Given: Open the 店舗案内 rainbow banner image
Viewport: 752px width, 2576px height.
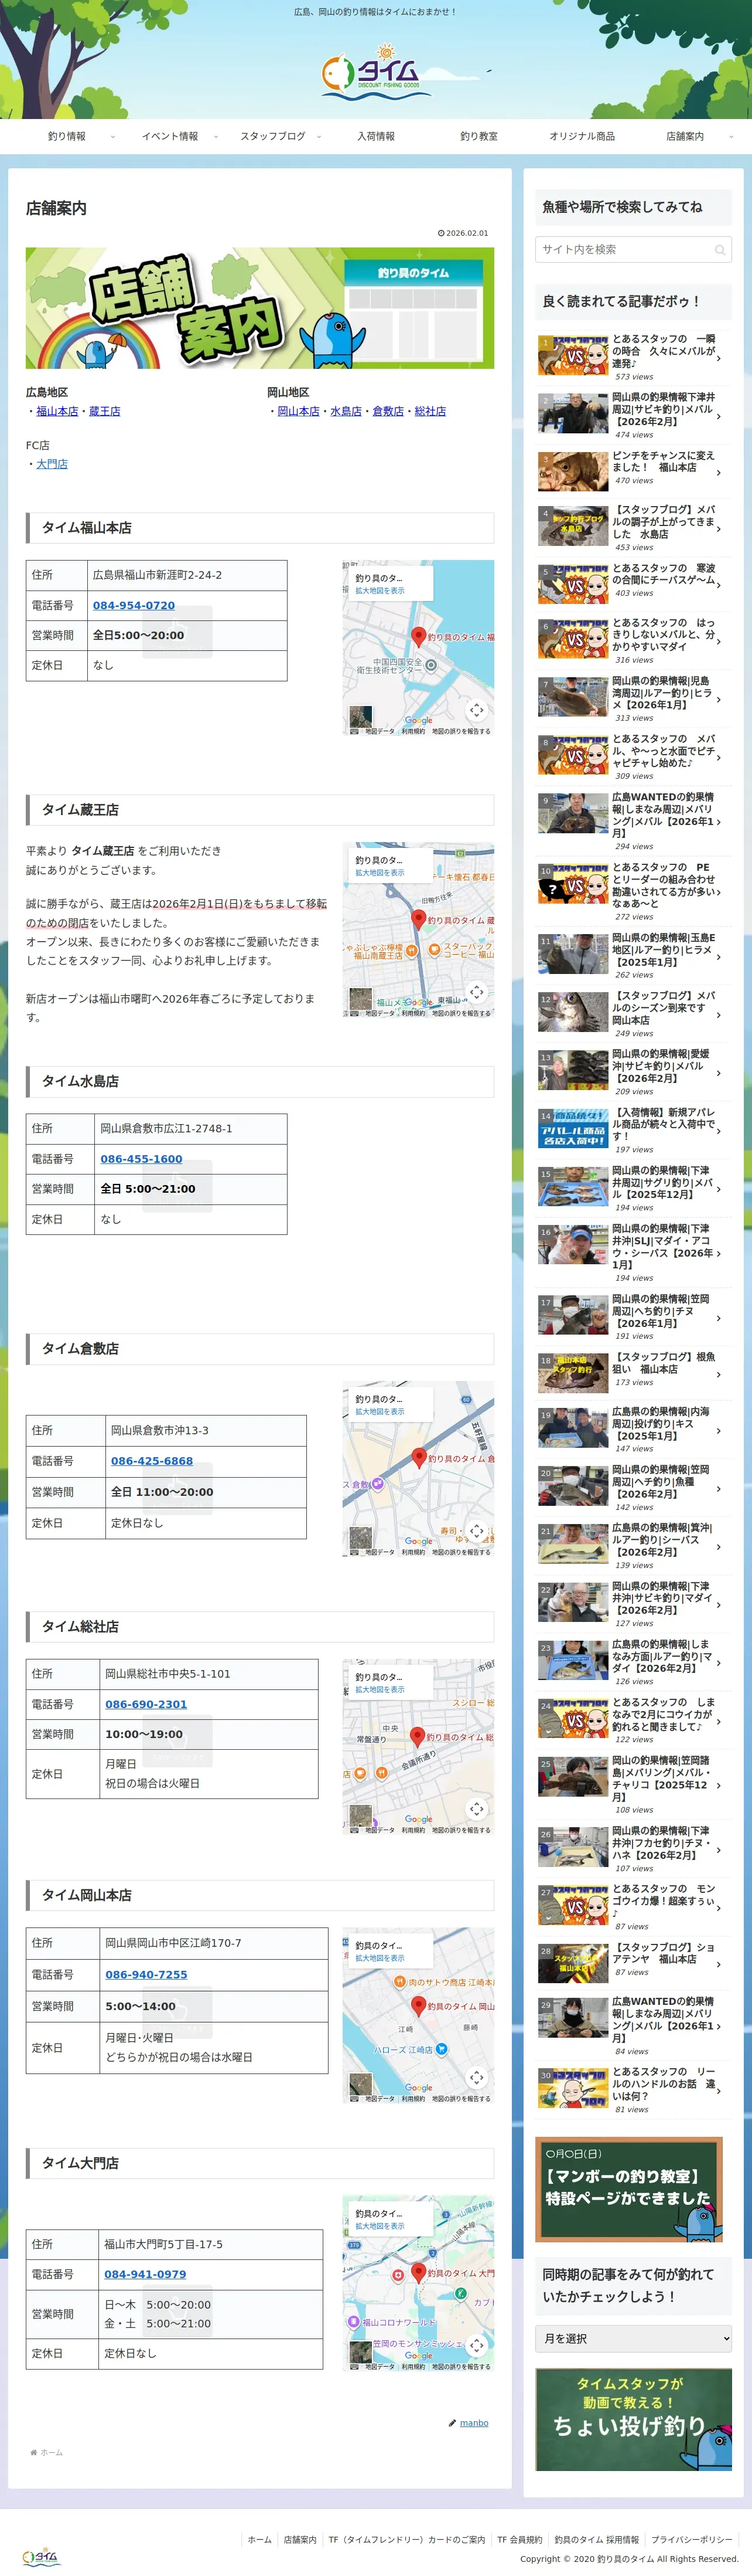Looking at the screenshot, I should [x=259, y=308].
